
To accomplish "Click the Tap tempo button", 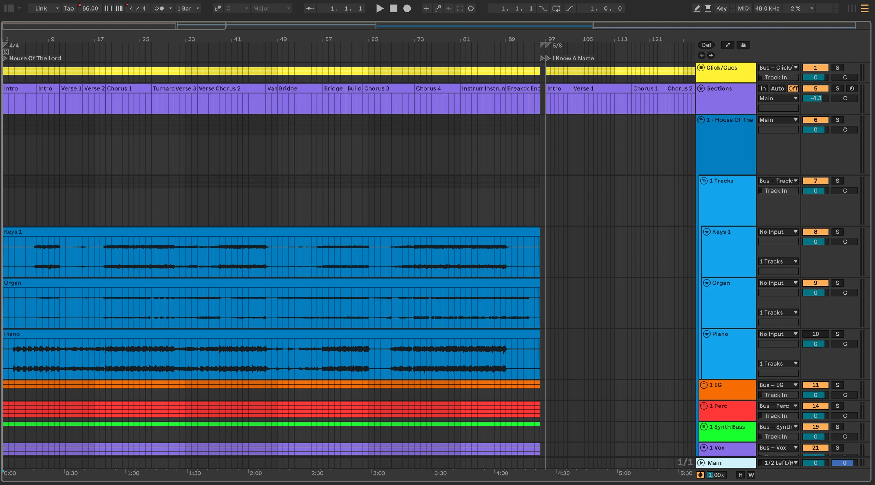I will pyautogui.click(x=69, y=8).
